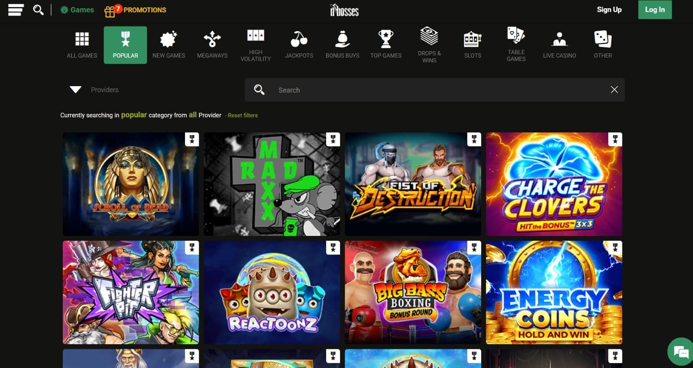Click Reset filters link

[243, 115]
